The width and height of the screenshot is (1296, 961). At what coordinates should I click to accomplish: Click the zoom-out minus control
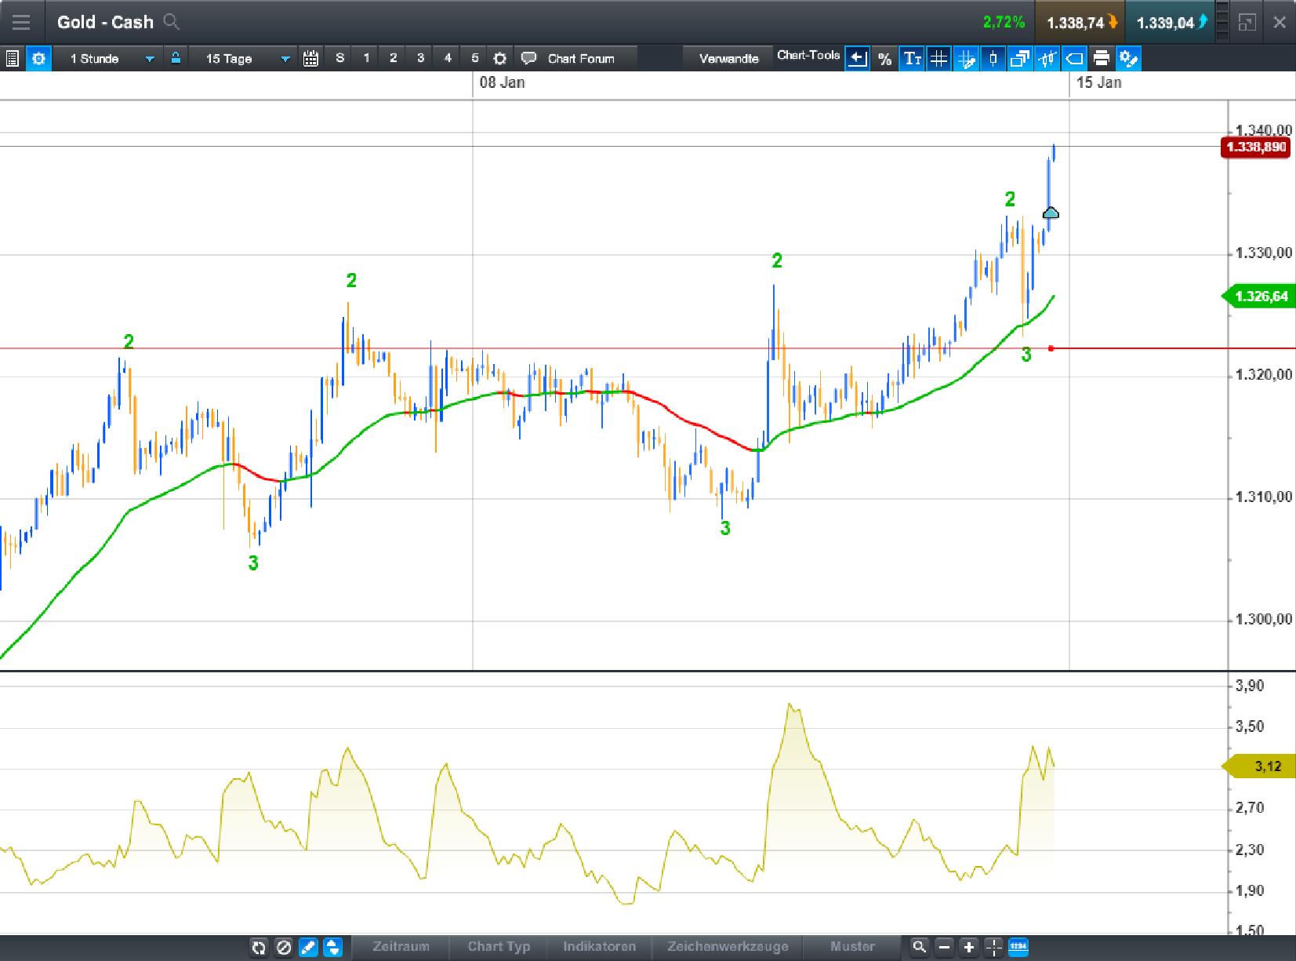point(943,948)
